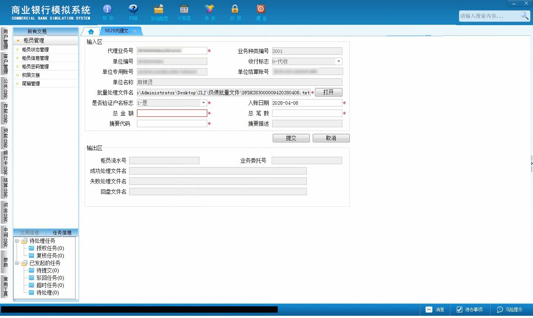Open the 贷款业务 side tab

tap(5, 138)
